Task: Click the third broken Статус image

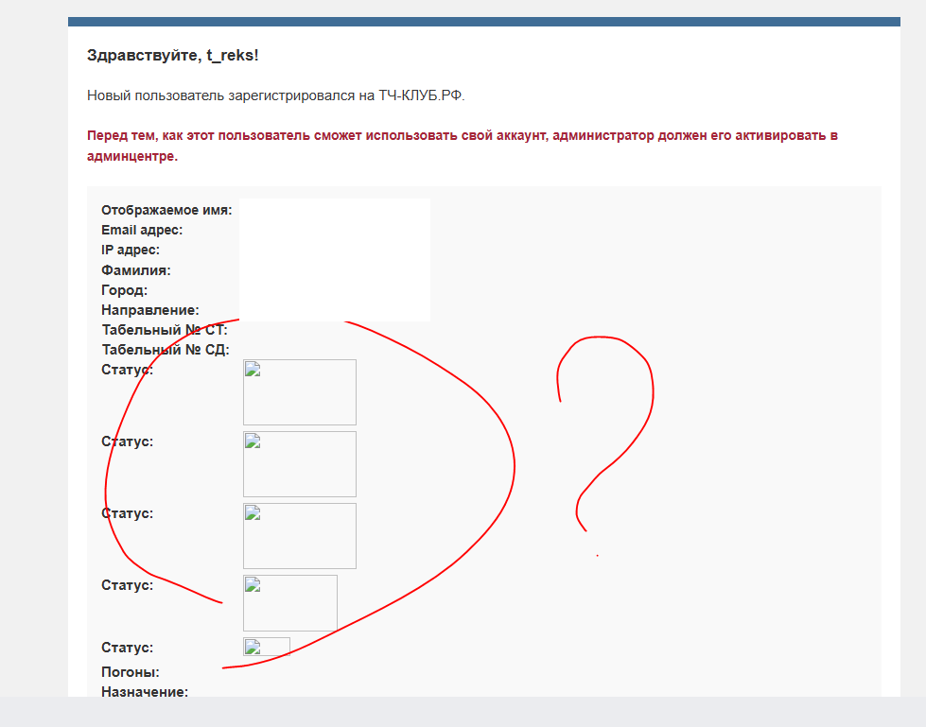Action: coord(299,535)
